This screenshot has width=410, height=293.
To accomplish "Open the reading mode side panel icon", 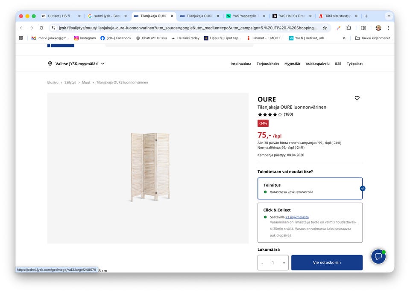I will [363, 28].
